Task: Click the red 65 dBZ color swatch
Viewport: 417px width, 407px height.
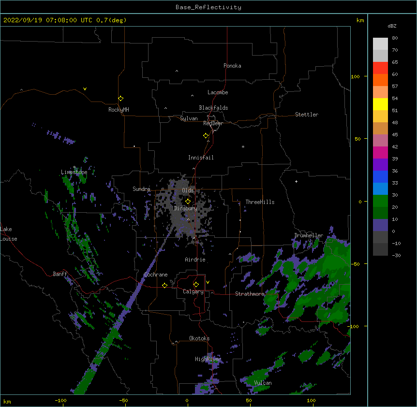Action: tap(380, 68)
